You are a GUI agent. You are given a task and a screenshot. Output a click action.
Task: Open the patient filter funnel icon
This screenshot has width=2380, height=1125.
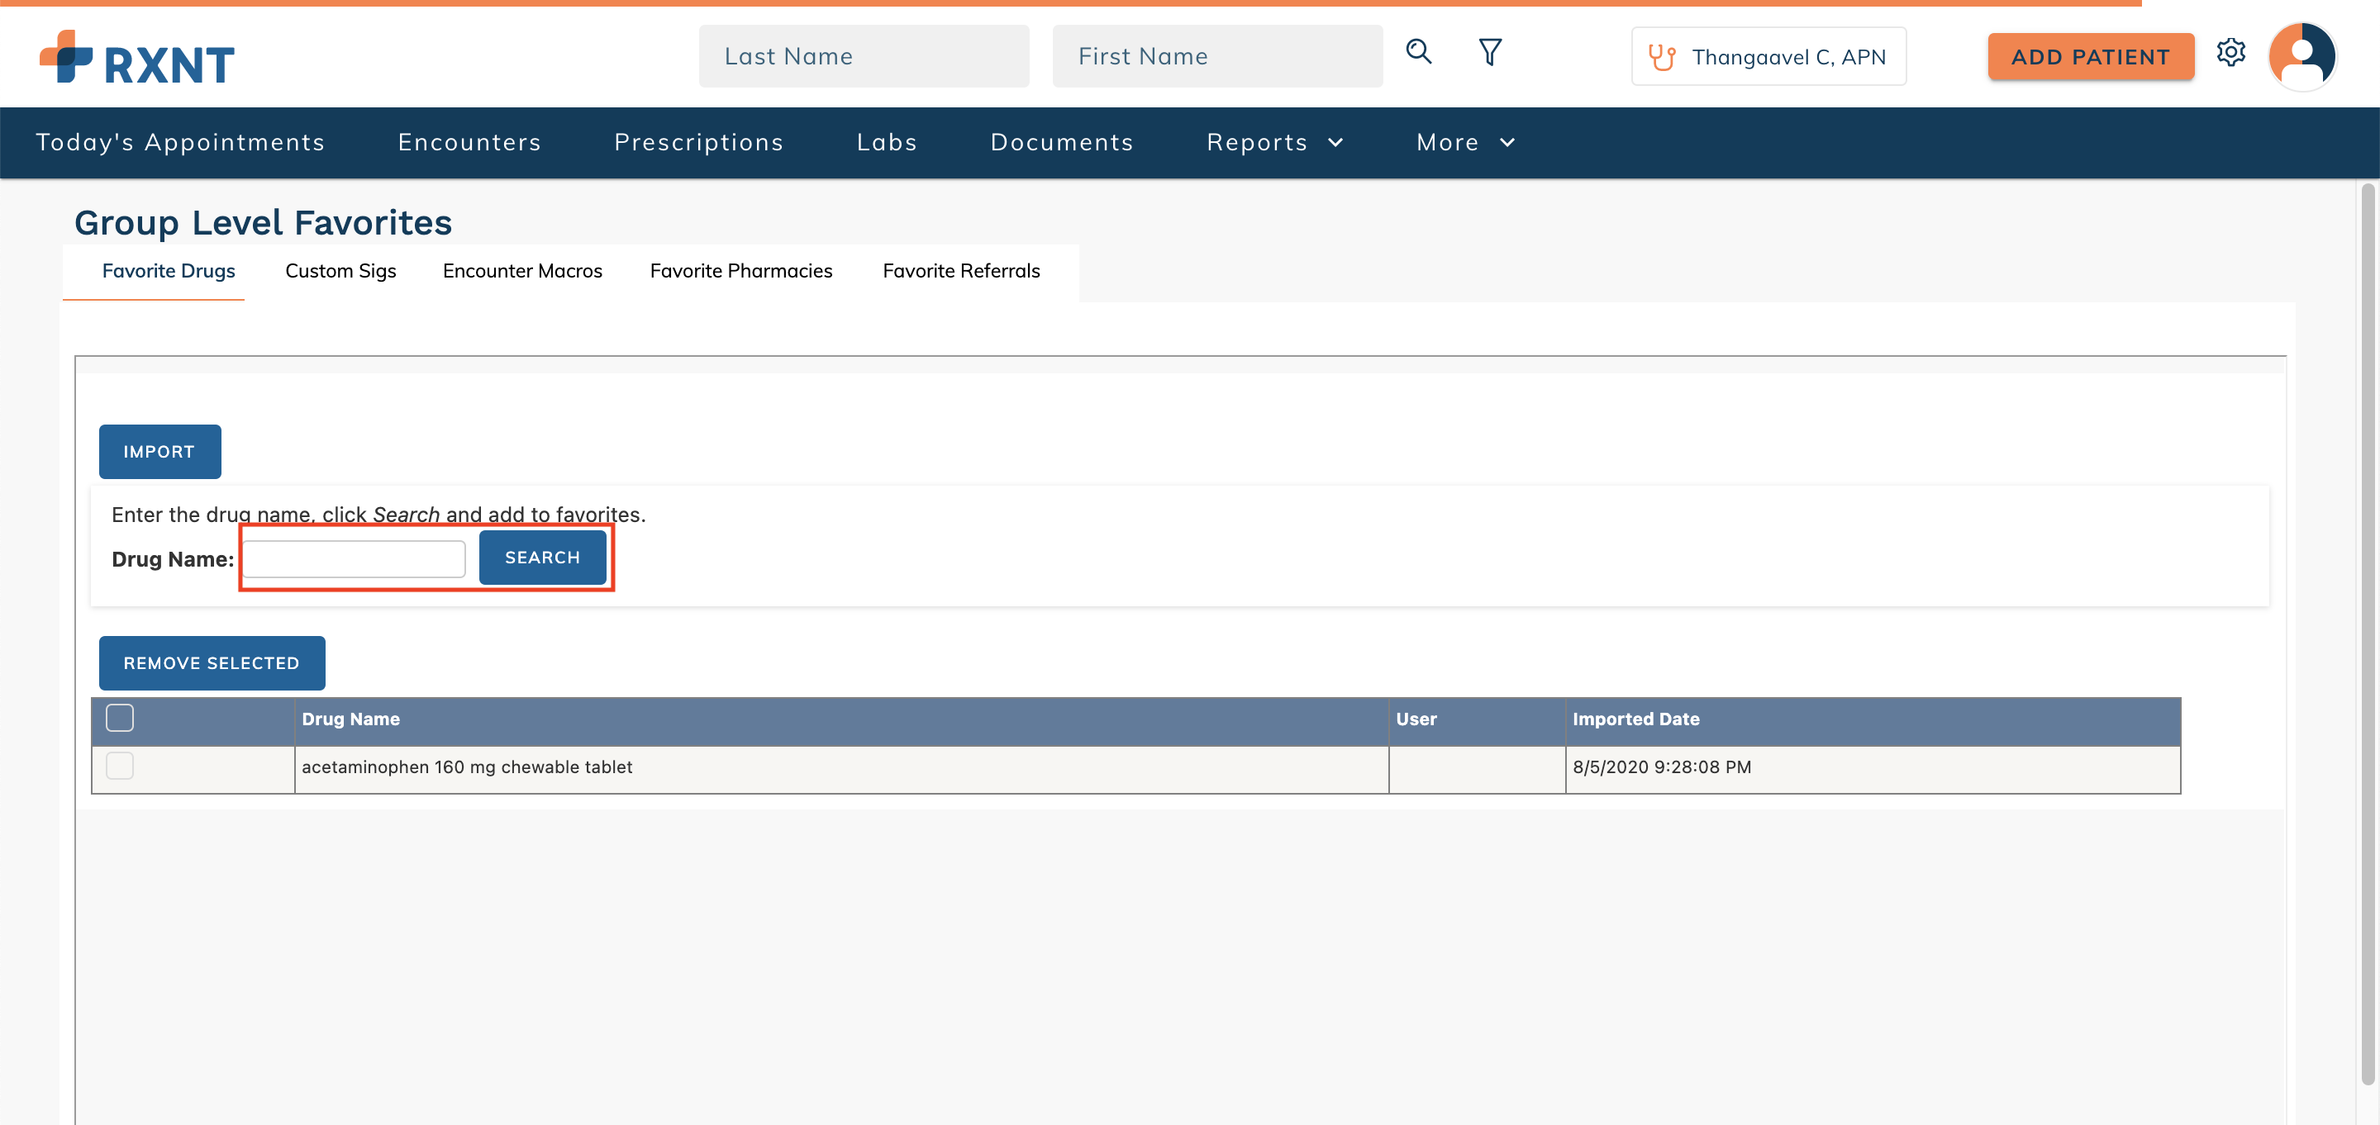coord(1489,52)
